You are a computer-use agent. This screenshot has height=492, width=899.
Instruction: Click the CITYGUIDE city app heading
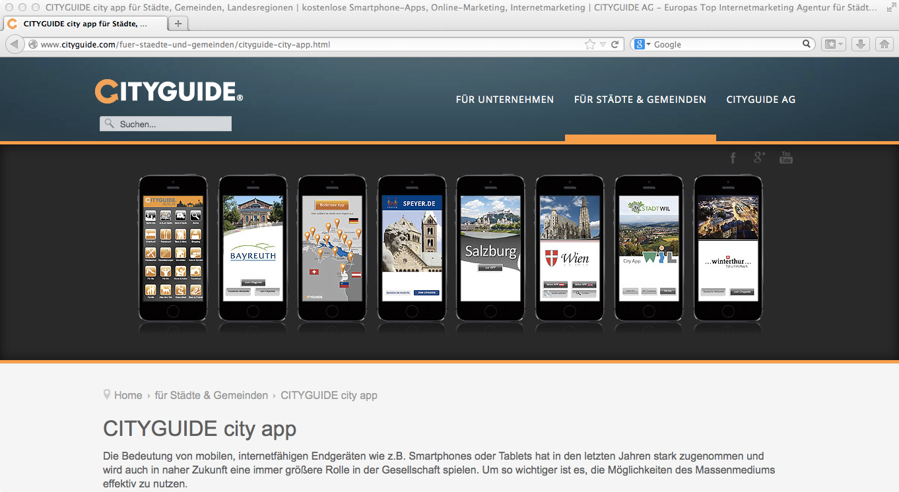click(x=199, y=429)
